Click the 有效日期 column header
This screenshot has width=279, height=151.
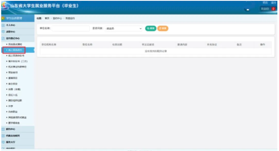pos(117,45)
